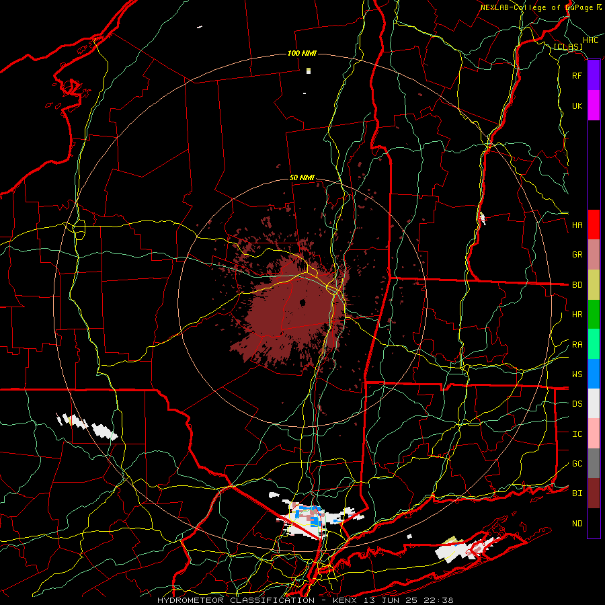
Task: Click the purple RF color swatch in the legend
Action: 594,75
